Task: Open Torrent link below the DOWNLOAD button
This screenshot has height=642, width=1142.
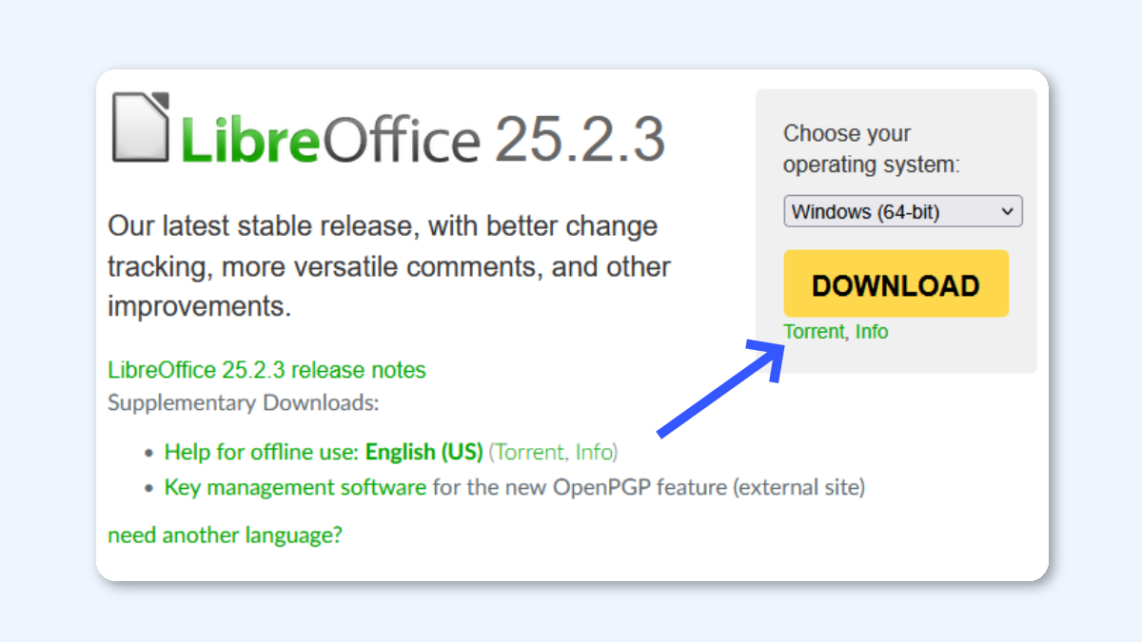Action: click(814, 332)
